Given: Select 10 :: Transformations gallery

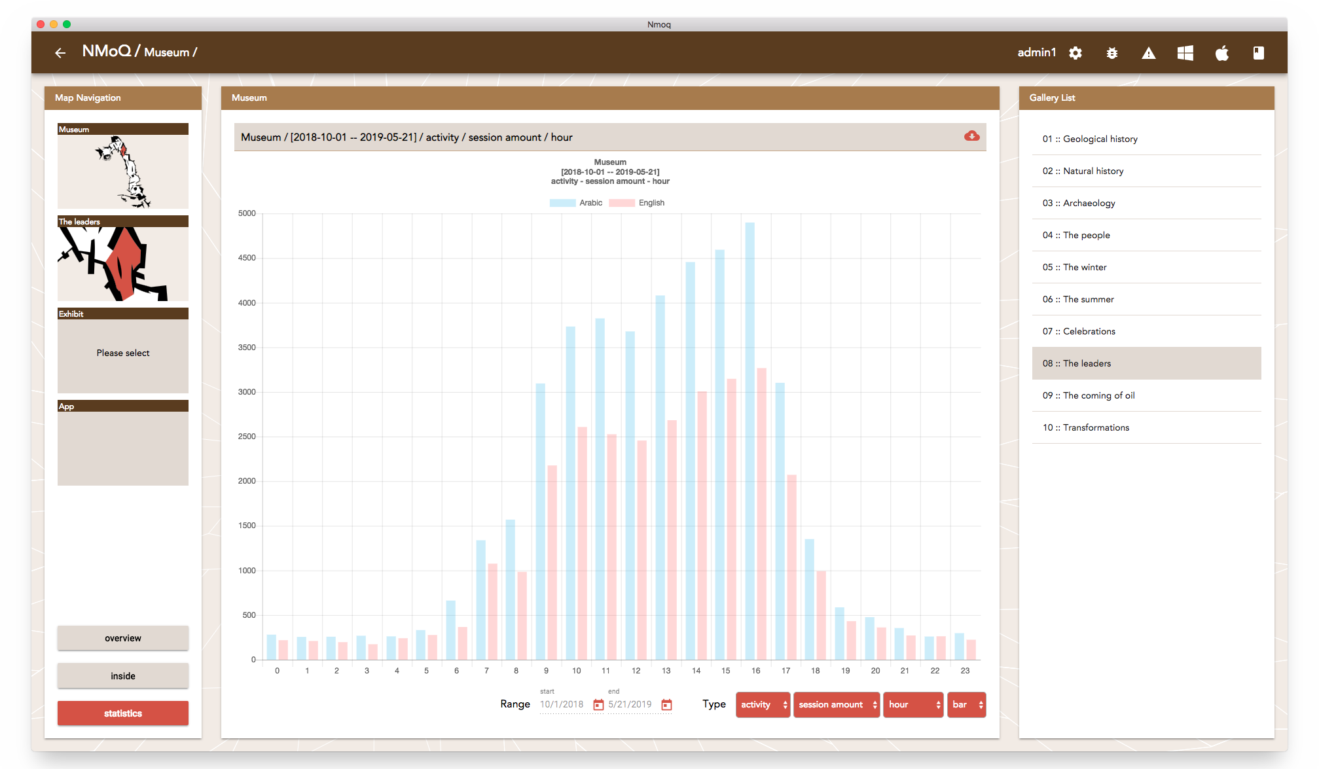Looking at the screenshot, I should pyautogui.click(x=1147, y=427).
